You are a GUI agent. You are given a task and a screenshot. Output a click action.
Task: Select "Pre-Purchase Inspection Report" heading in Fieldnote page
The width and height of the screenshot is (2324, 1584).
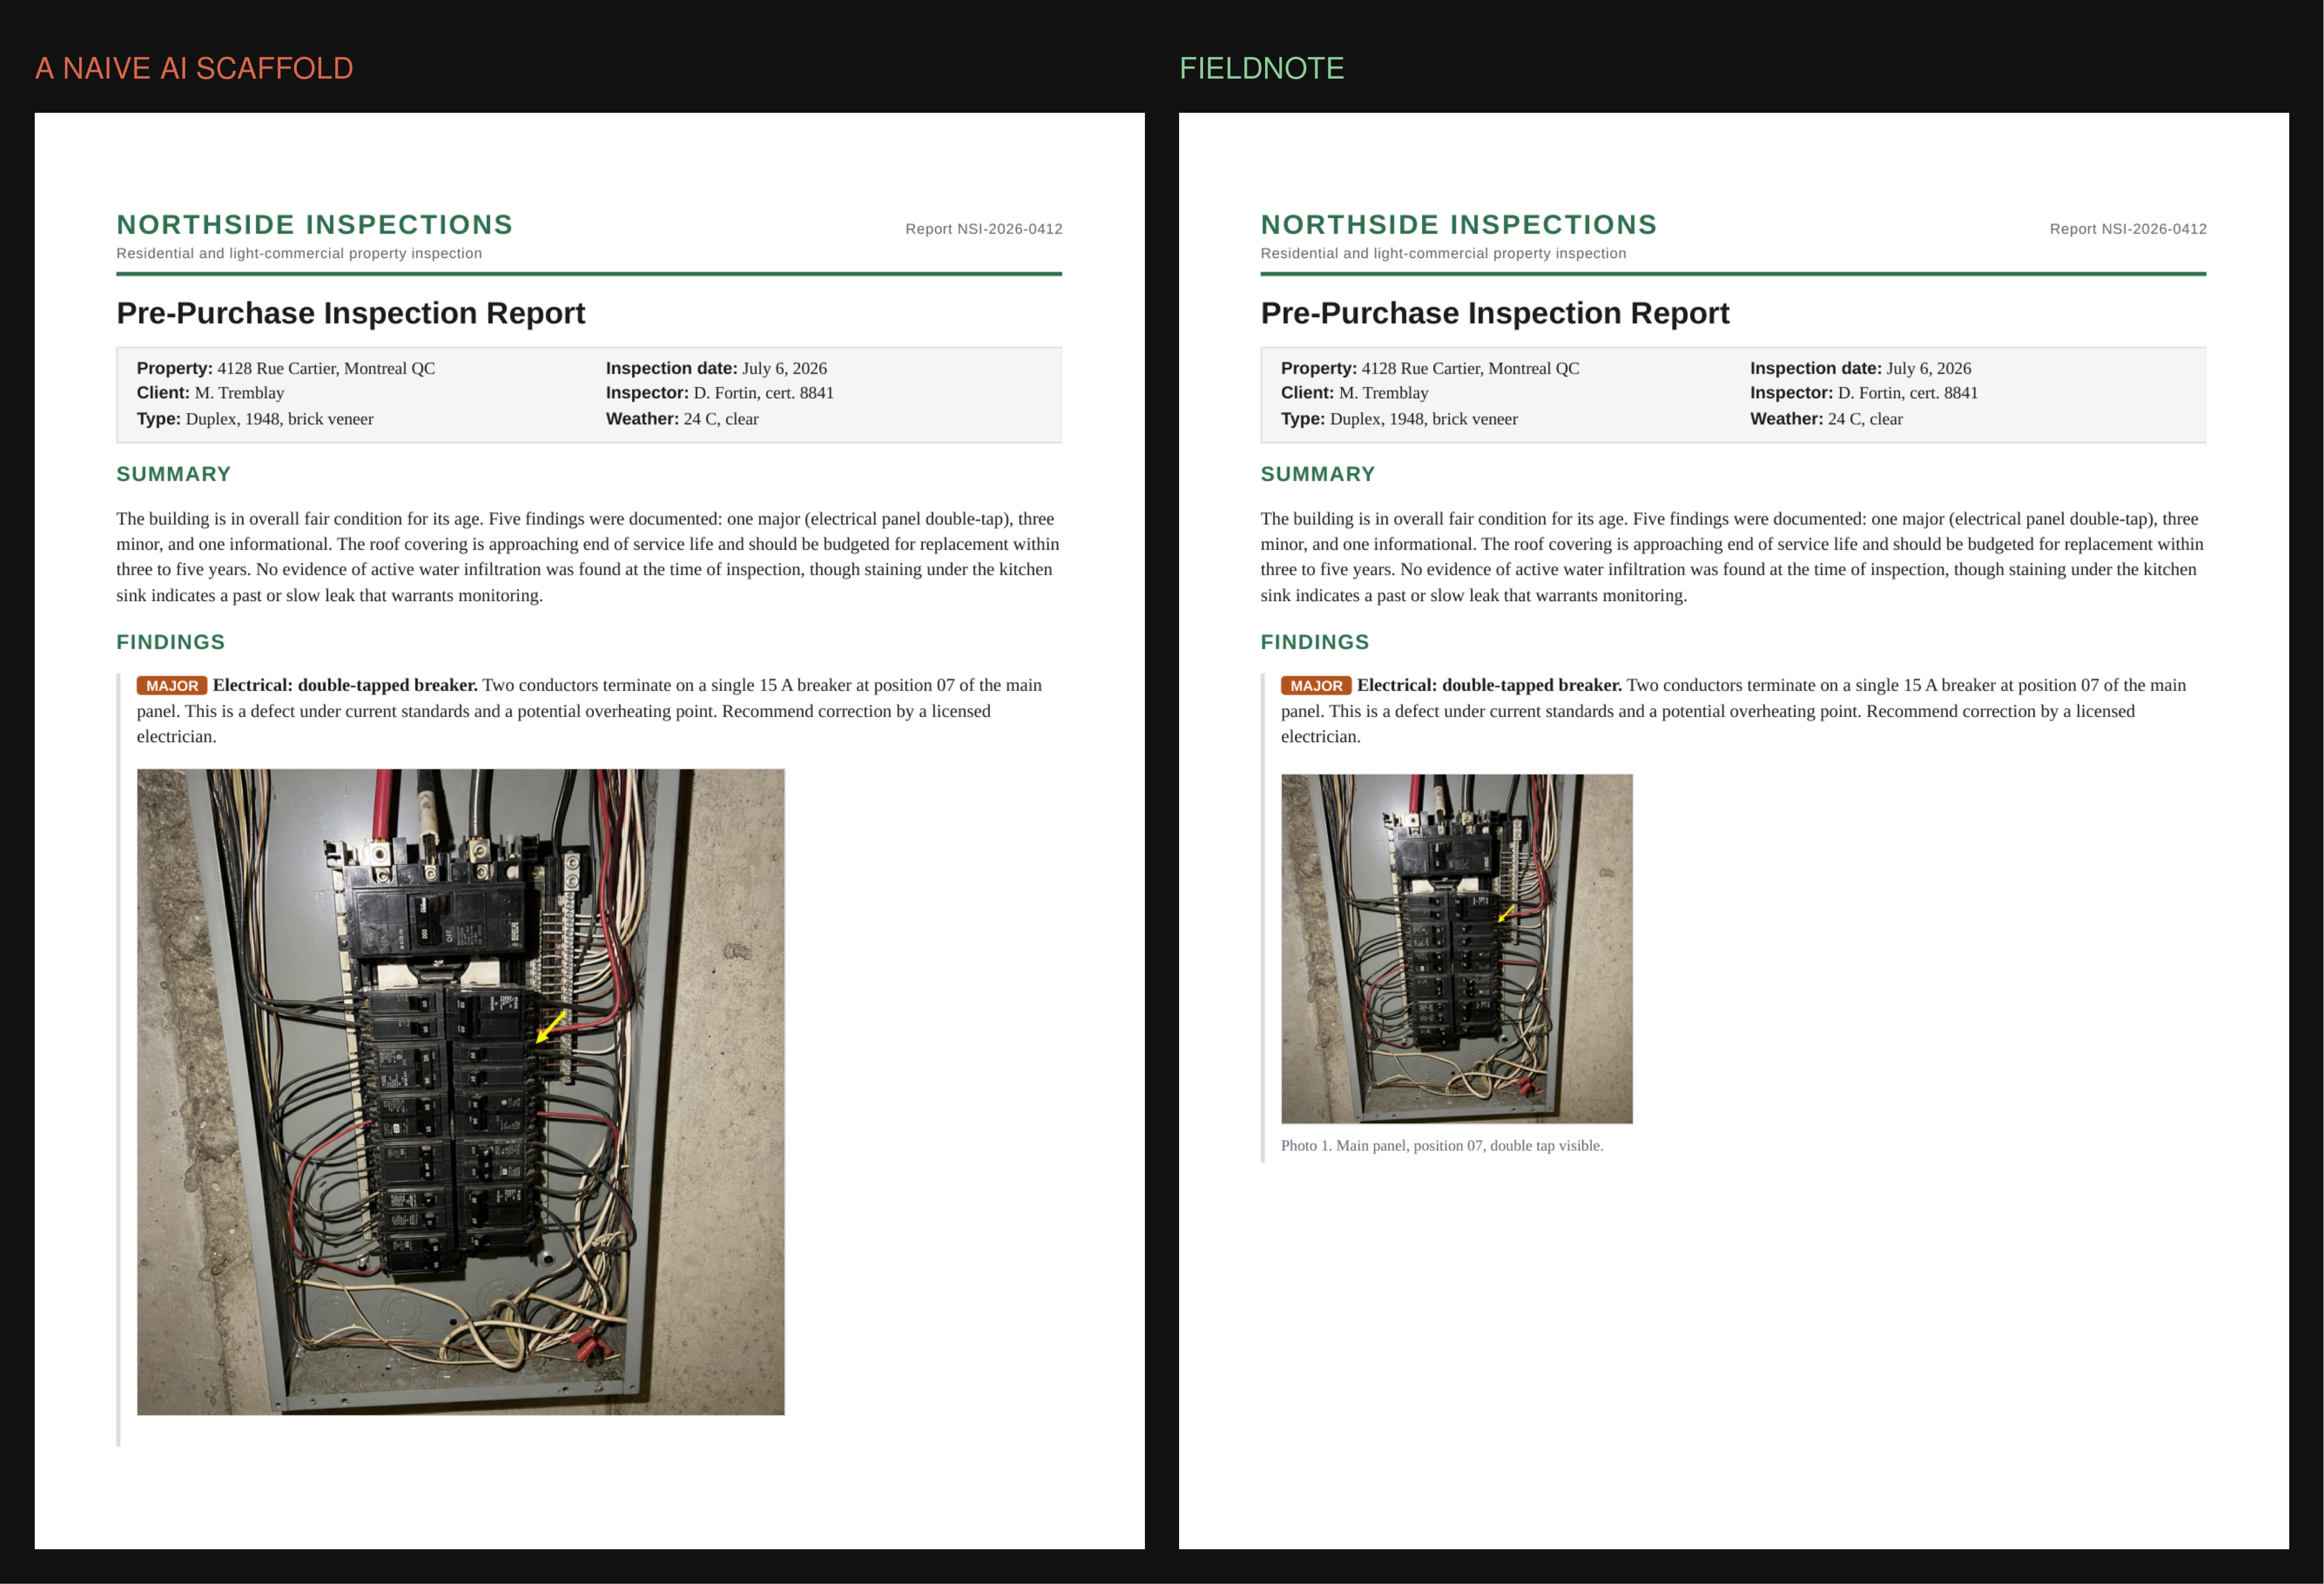(x=1494, y=313)
